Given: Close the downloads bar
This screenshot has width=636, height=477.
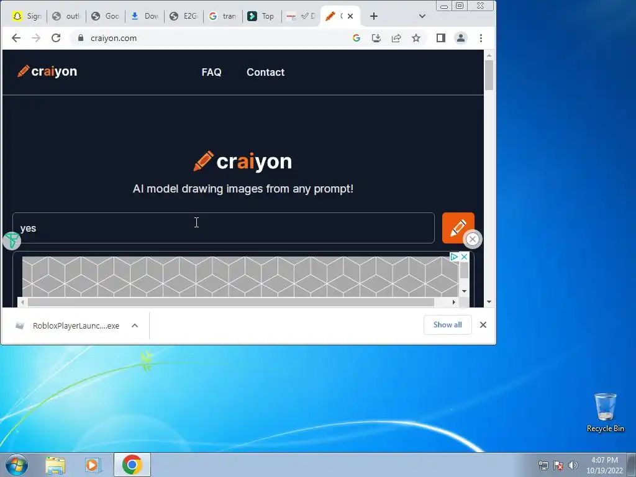Looking at the screenshot, I should click(483, 325).
